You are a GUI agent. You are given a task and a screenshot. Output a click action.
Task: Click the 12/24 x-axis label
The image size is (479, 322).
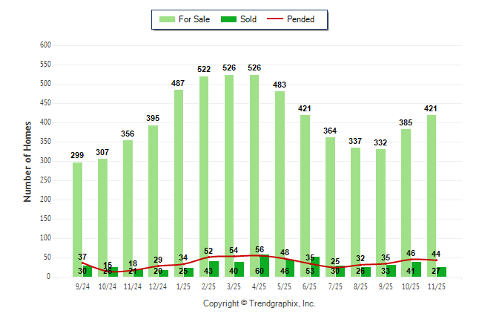coord(158,288)
